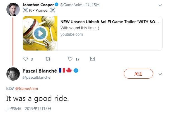This screenshot has height=113, width=169.
Task: Open the @GameAnim reply mention link
Action: 26,88
